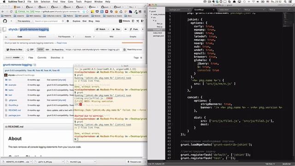The height and width of the screenshot is (166, 295).
Task: Collapse the grunt folder in Sublime sidebar
Action: (150, 11)
